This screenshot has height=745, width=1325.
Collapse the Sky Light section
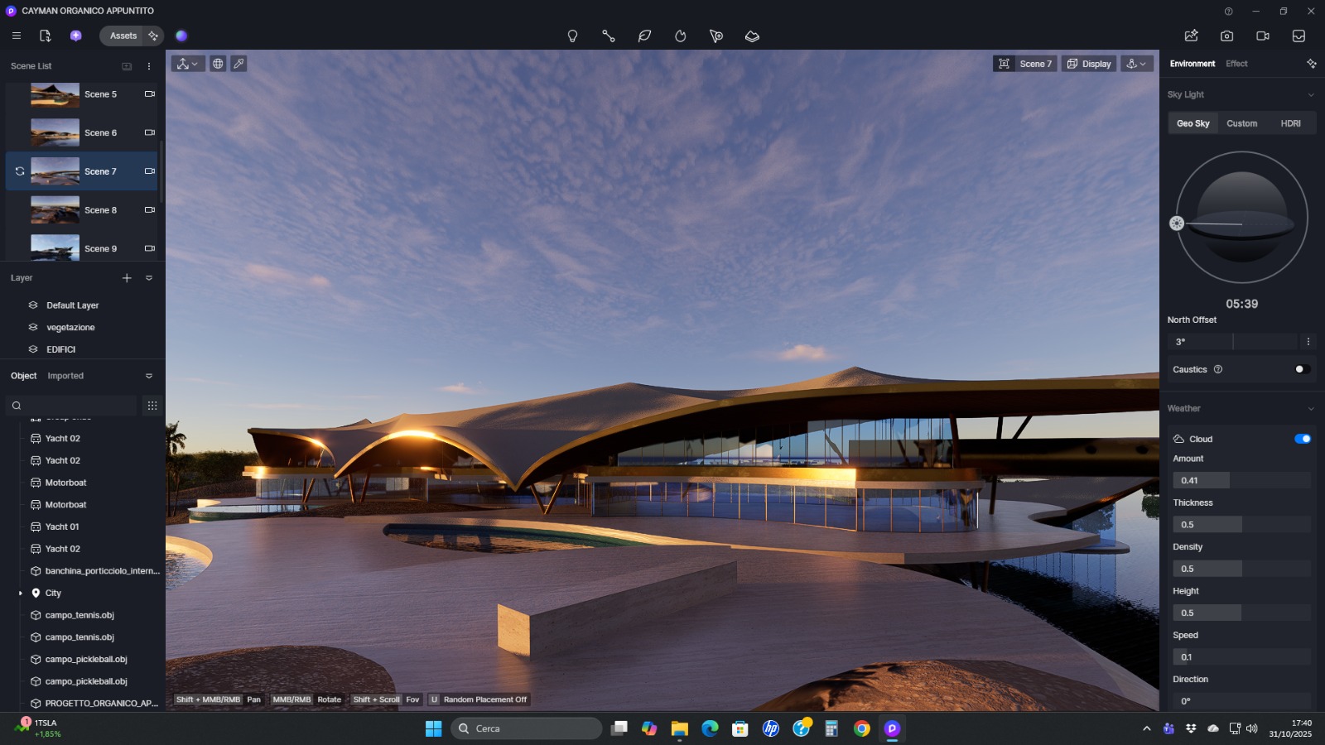[1310, 95]
